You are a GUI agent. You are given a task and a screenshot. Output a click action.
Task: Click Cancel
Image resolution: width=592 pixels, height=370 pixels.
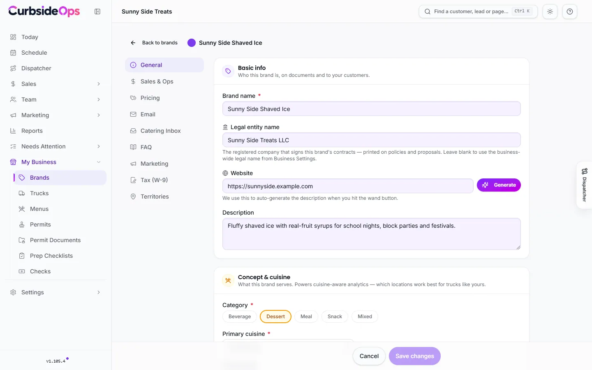(x=369, y=356)
